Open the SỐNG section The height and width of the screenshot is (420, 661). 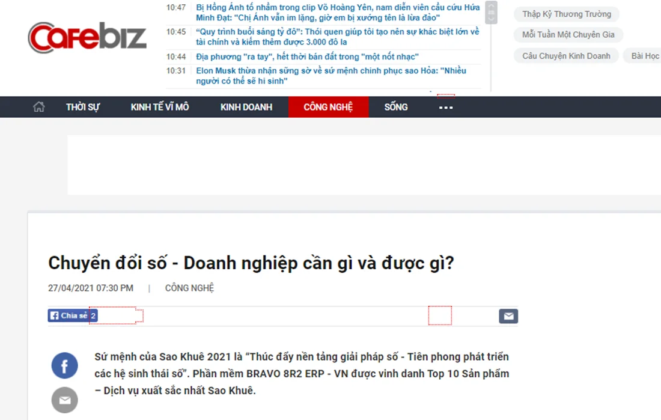coord(396,107)
